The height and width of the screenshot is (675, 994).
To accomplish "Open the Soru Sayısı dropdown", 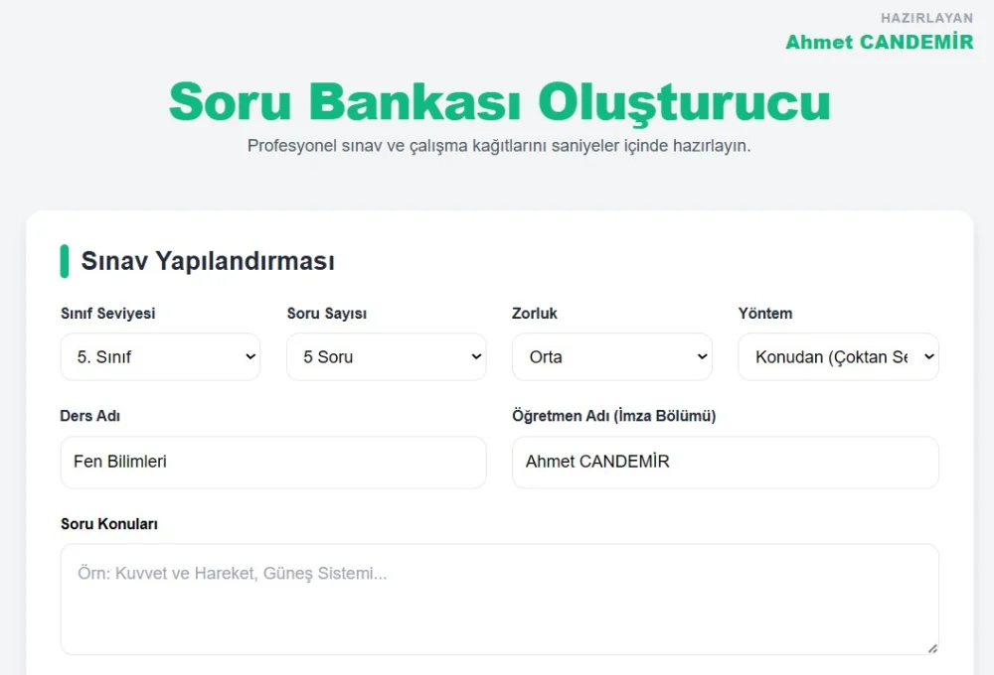I will click(386, 356).
